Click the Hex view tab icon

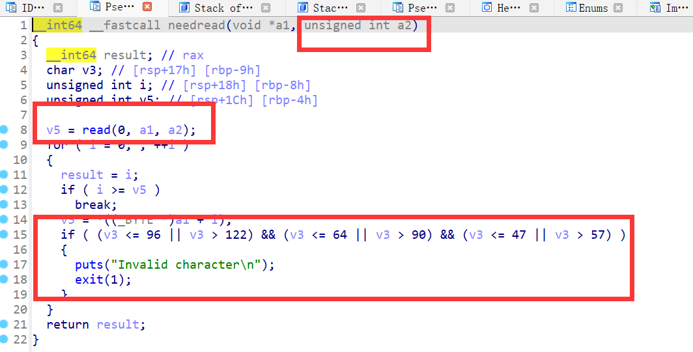pos(487,8)
